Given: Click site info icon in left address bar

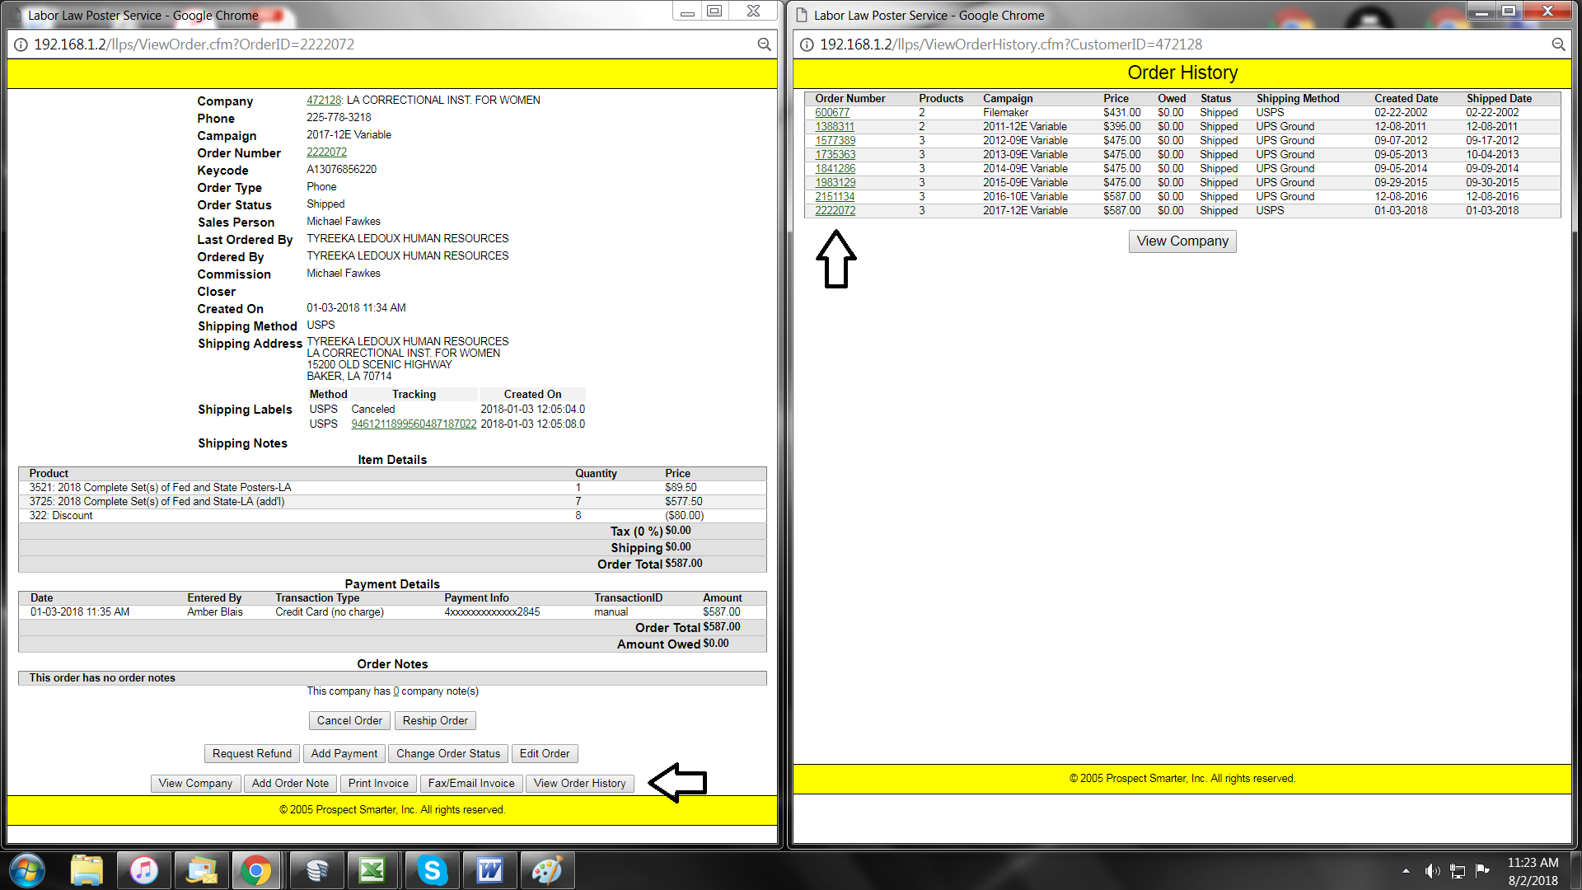Looking at the screenshot, I should (21, 44).
